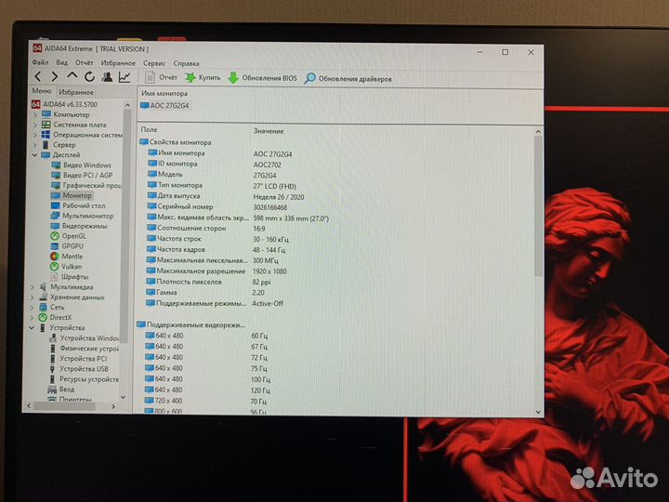Open the Сервис menu
This screenshot has width=669, height=502.
coord(154,63)
